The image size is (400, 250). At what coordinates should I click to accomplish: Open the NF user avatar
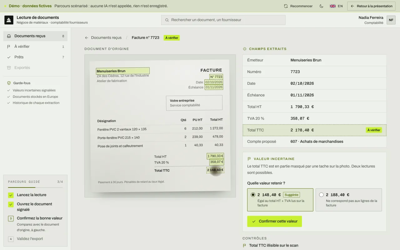(391, 20)
